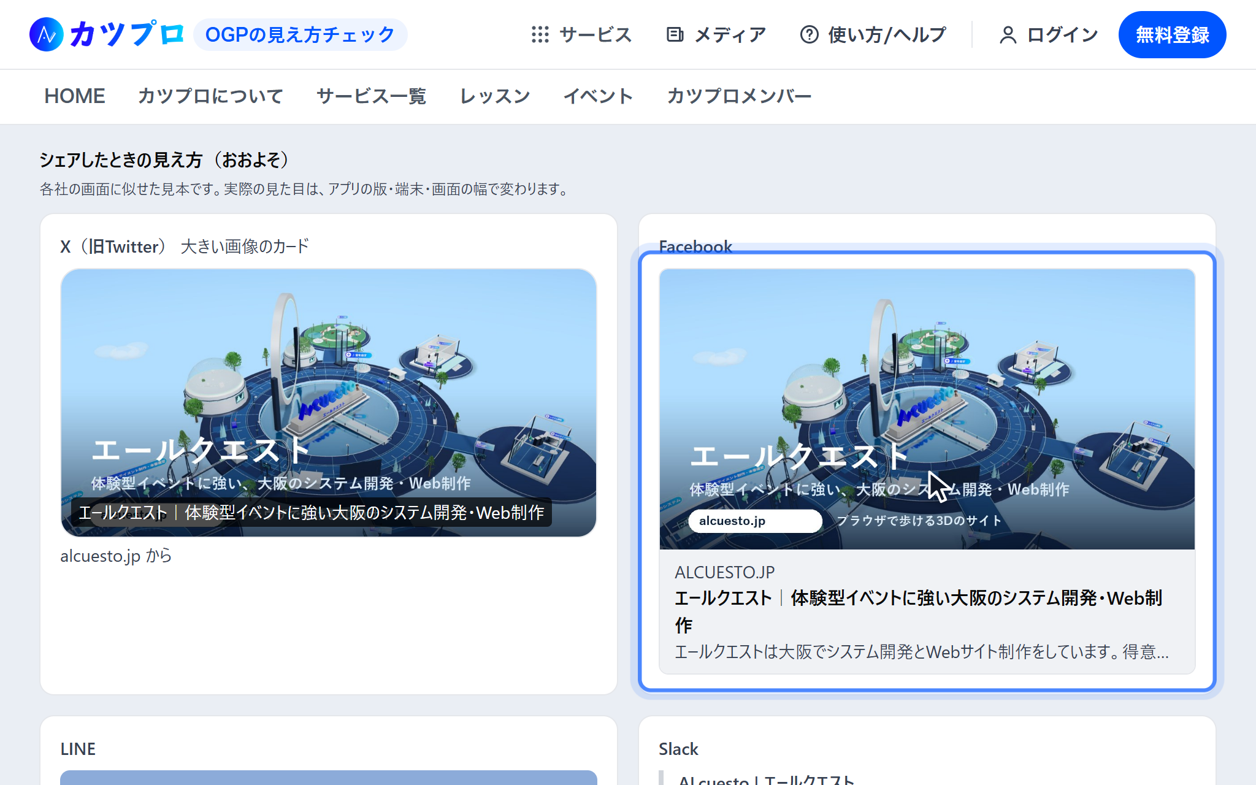Click the Facebook card preview image
The image size is (1256, 785).
coord(927,409)
